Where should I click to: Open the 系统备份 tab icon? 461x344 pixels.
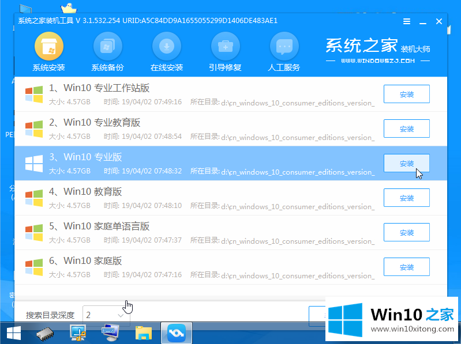[x=108, y=46]
